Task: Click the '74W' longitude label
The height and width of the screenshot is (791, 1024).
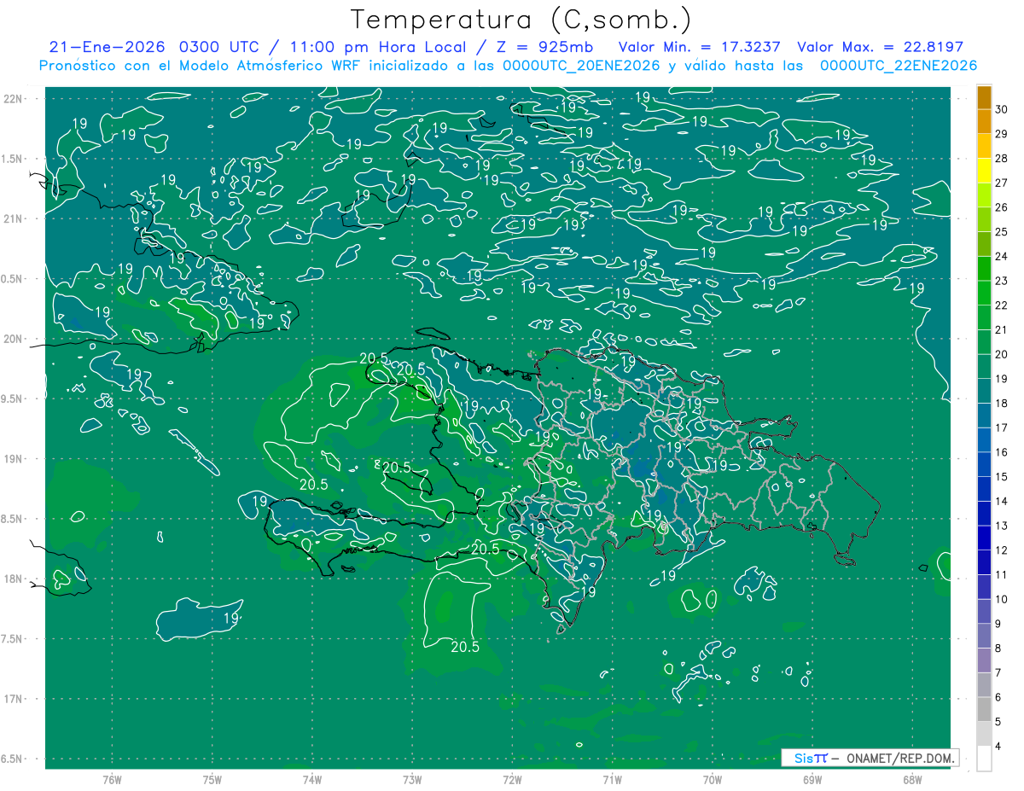Action: pyautogui.click(x=312, y=779)
